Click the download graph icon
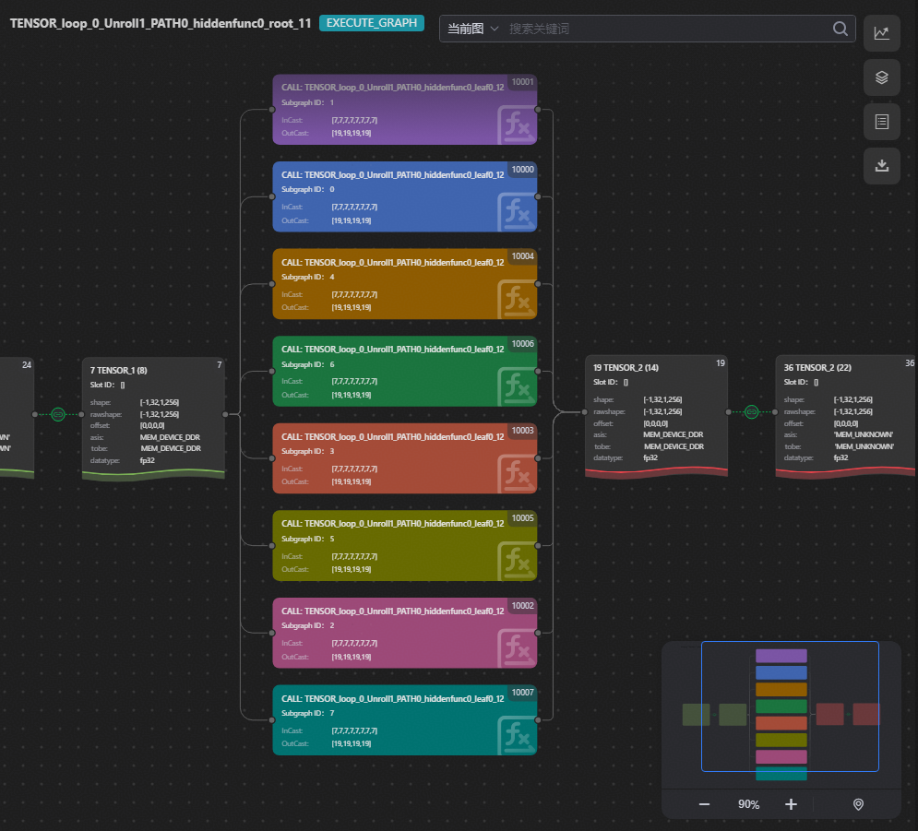 (x=881, y=166)
